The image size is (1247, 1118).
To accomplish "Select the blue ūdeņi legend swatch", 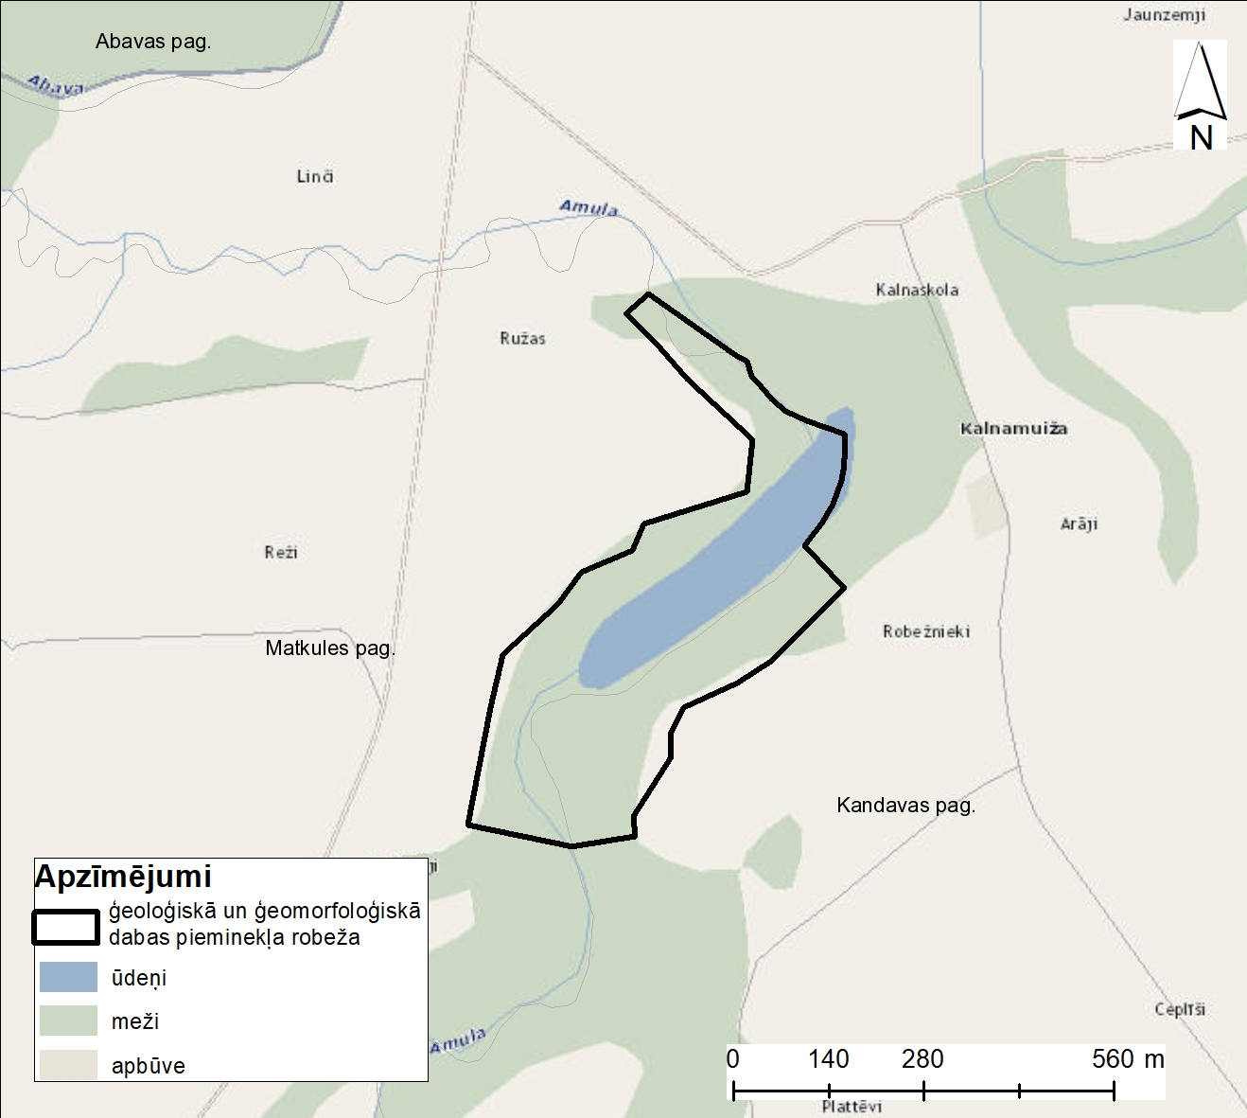I will [x=68, y=977].
